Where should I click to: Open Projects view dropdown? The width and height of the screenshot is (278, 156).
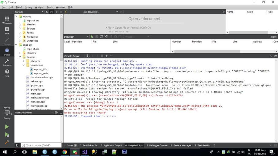29,12
